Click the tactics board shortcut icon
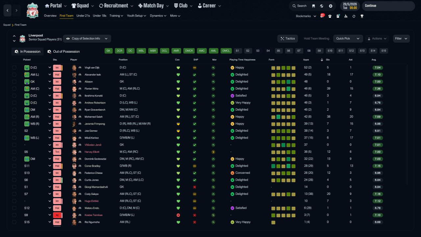The image size is (421, 237). (x=338, y=16)
